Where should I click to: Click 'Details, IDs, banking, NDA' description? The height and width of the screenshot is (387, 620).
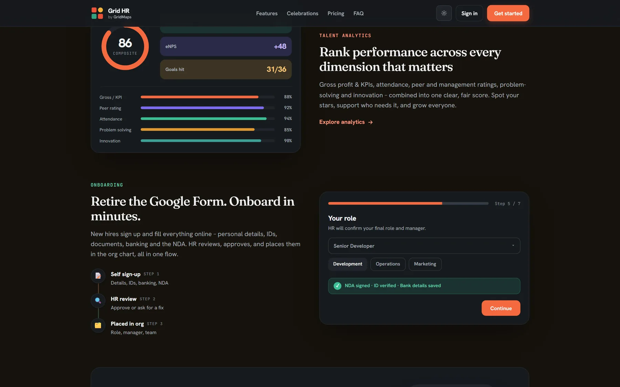tap(139, 283)
